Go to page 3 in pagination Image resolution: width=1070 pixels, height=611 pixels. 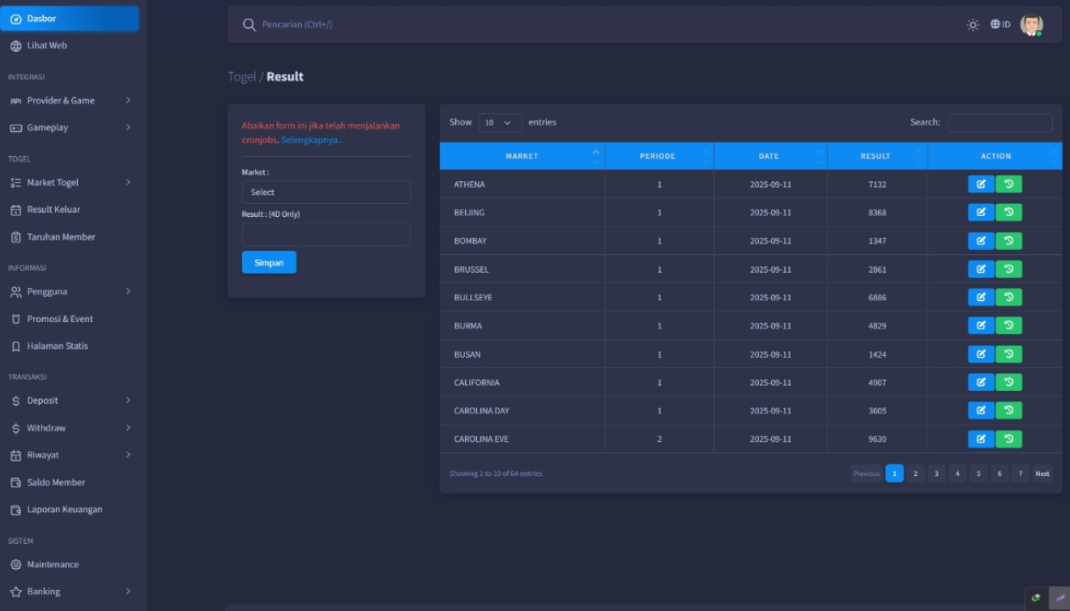(x=936, y=473)
